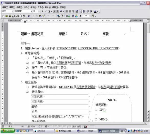Increase the paragraph indent
Image resolution: width=150 pixels, height=135 pixels.
pyautogui.click(x=91, y=12)
